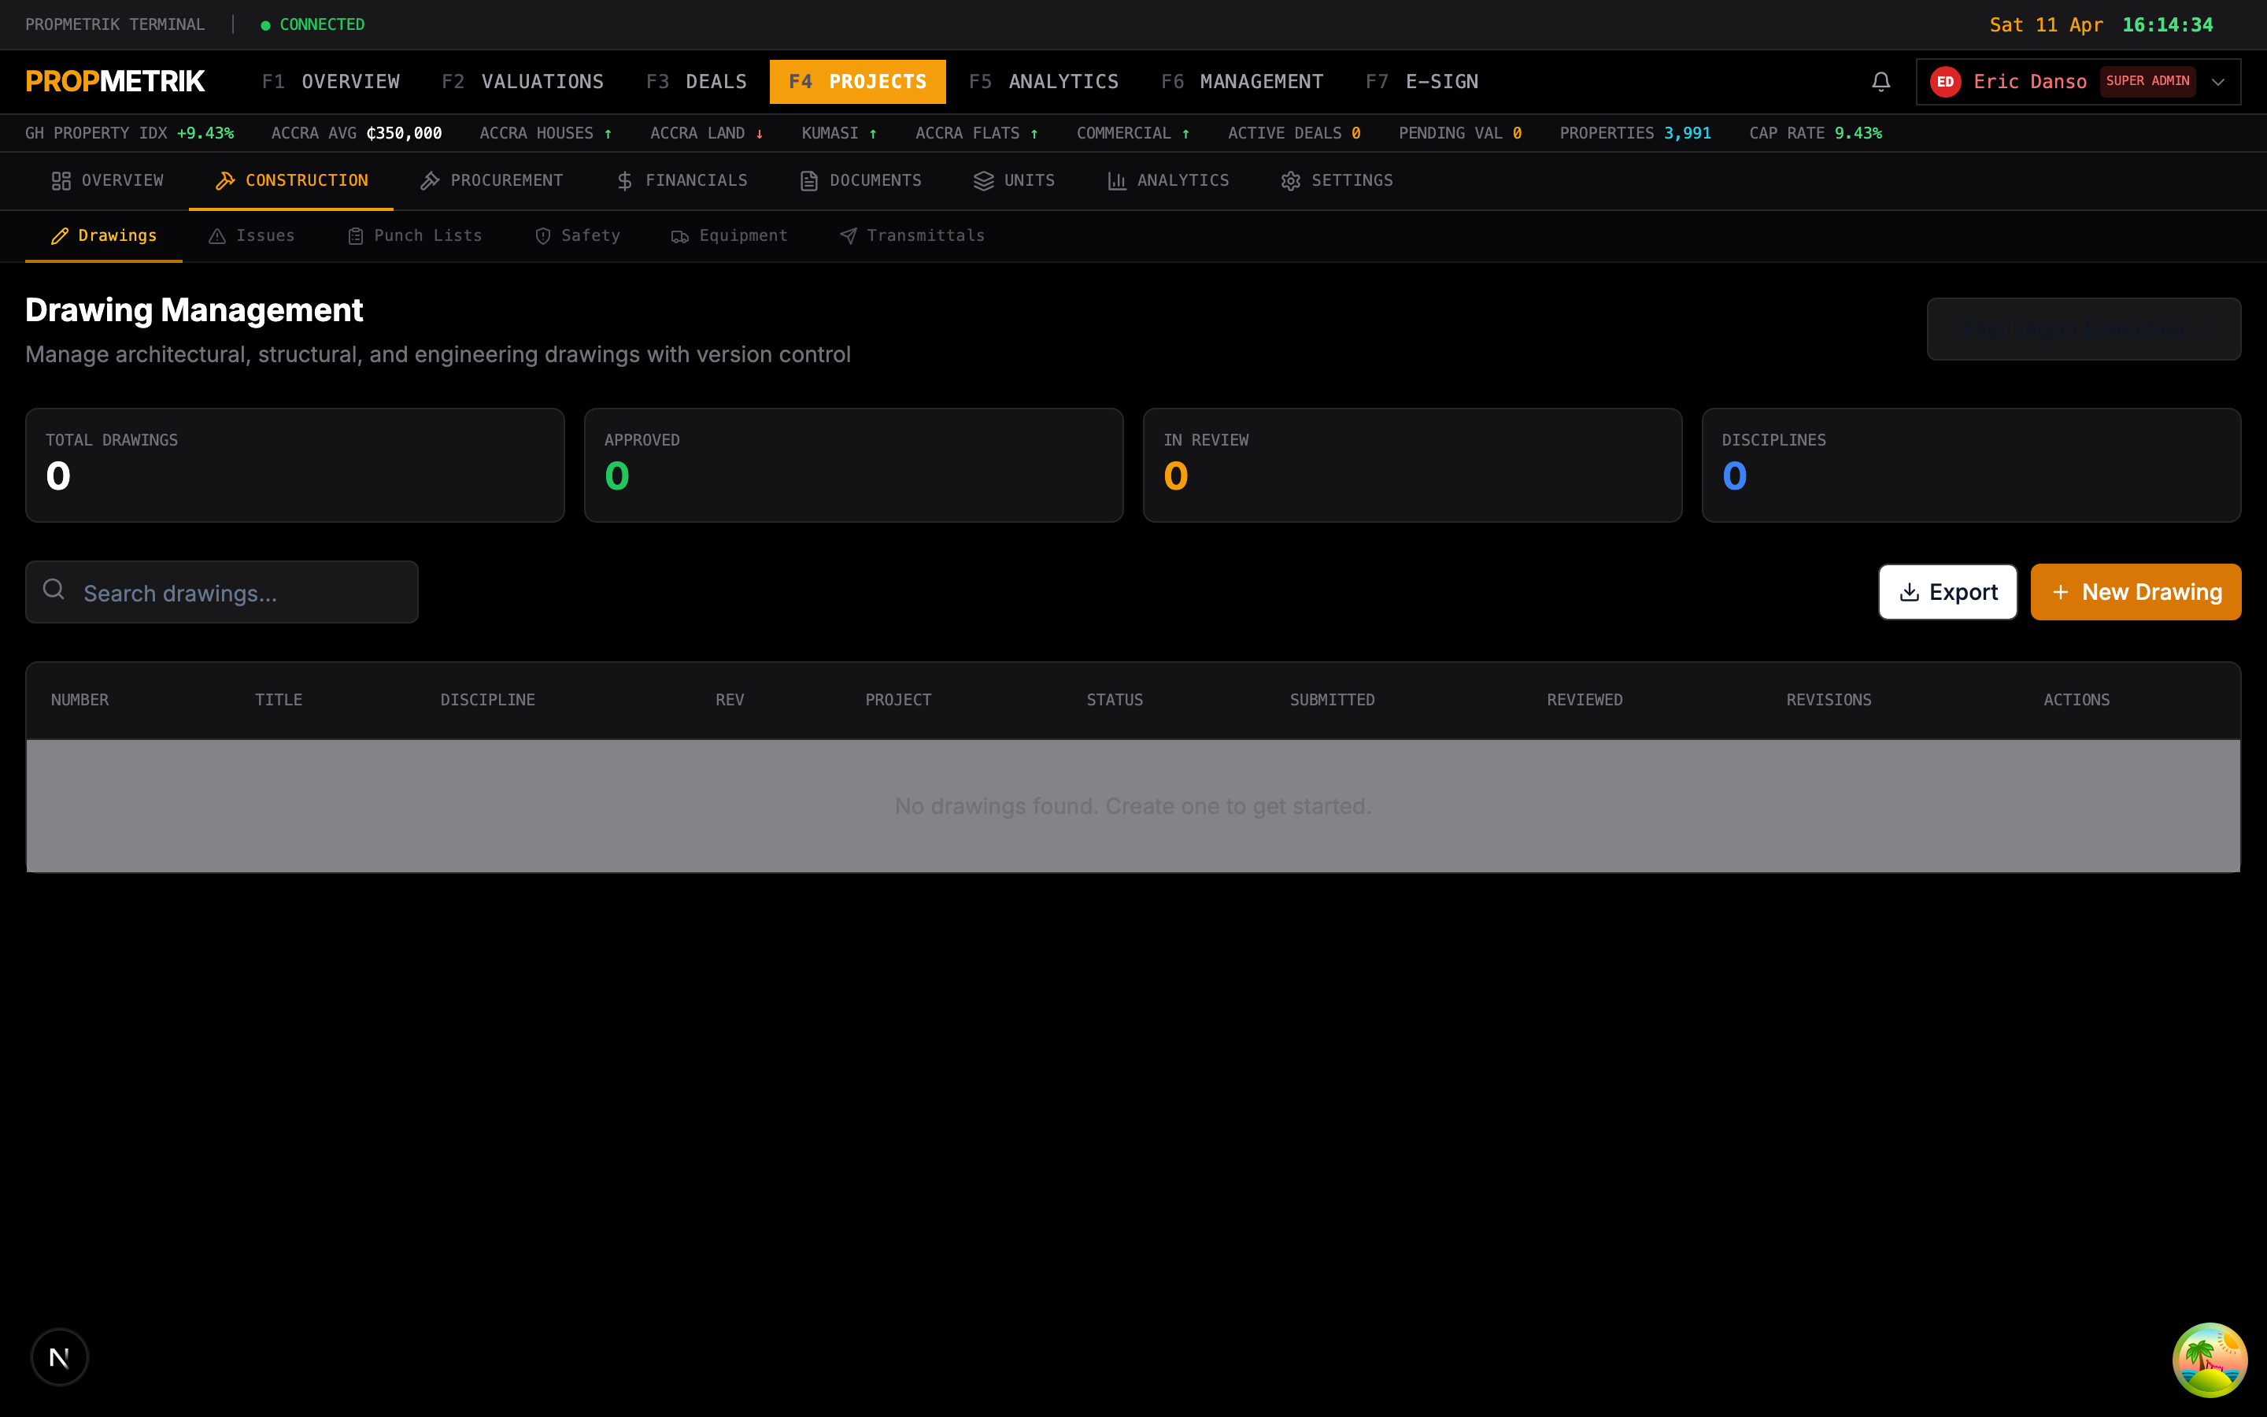Click the PROPMETRIK logo

point(115,82)
